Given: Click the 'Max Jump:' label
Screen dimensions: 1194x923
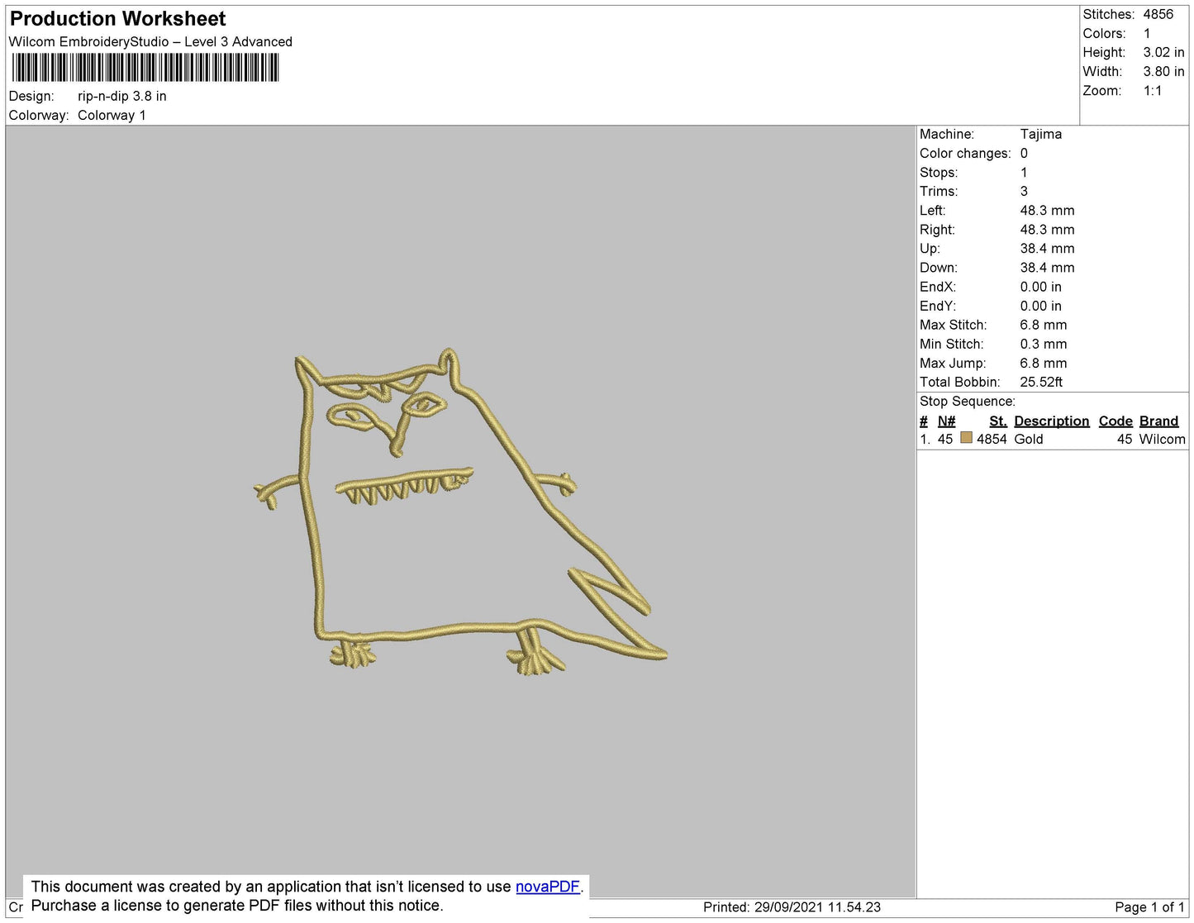Looking at the screenshot, I should click(953, 363).
